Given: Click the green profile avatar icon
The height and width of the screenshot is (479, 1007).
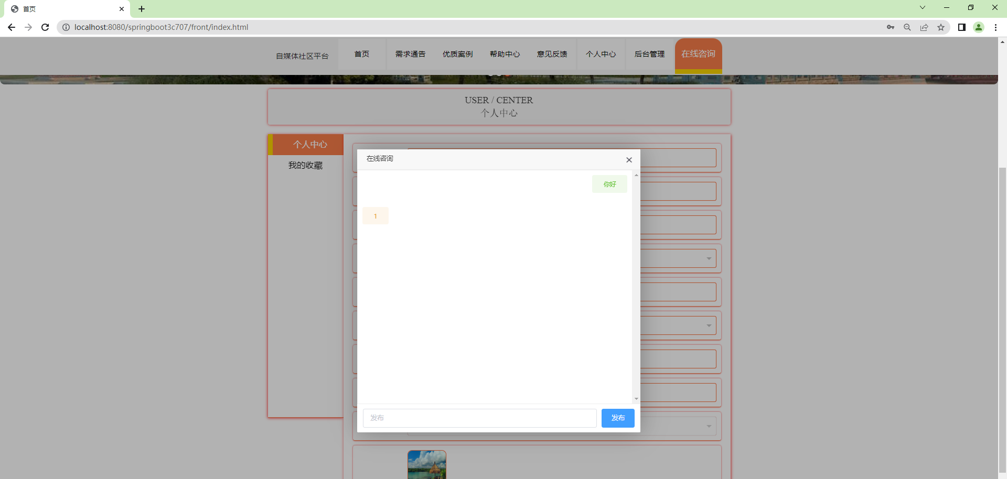Looking at the screenshot, I should [979, 27].
